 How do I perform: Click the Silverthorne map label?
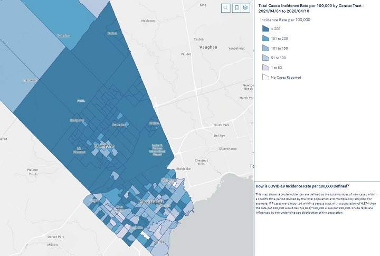tap(227, 149)
